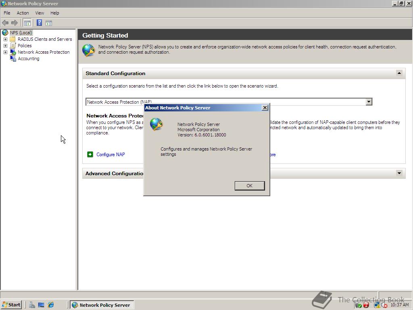This screenshot has width=413, height=310.
Task: Restore the Network Policy Server window
Action: (x=401, y=3)
